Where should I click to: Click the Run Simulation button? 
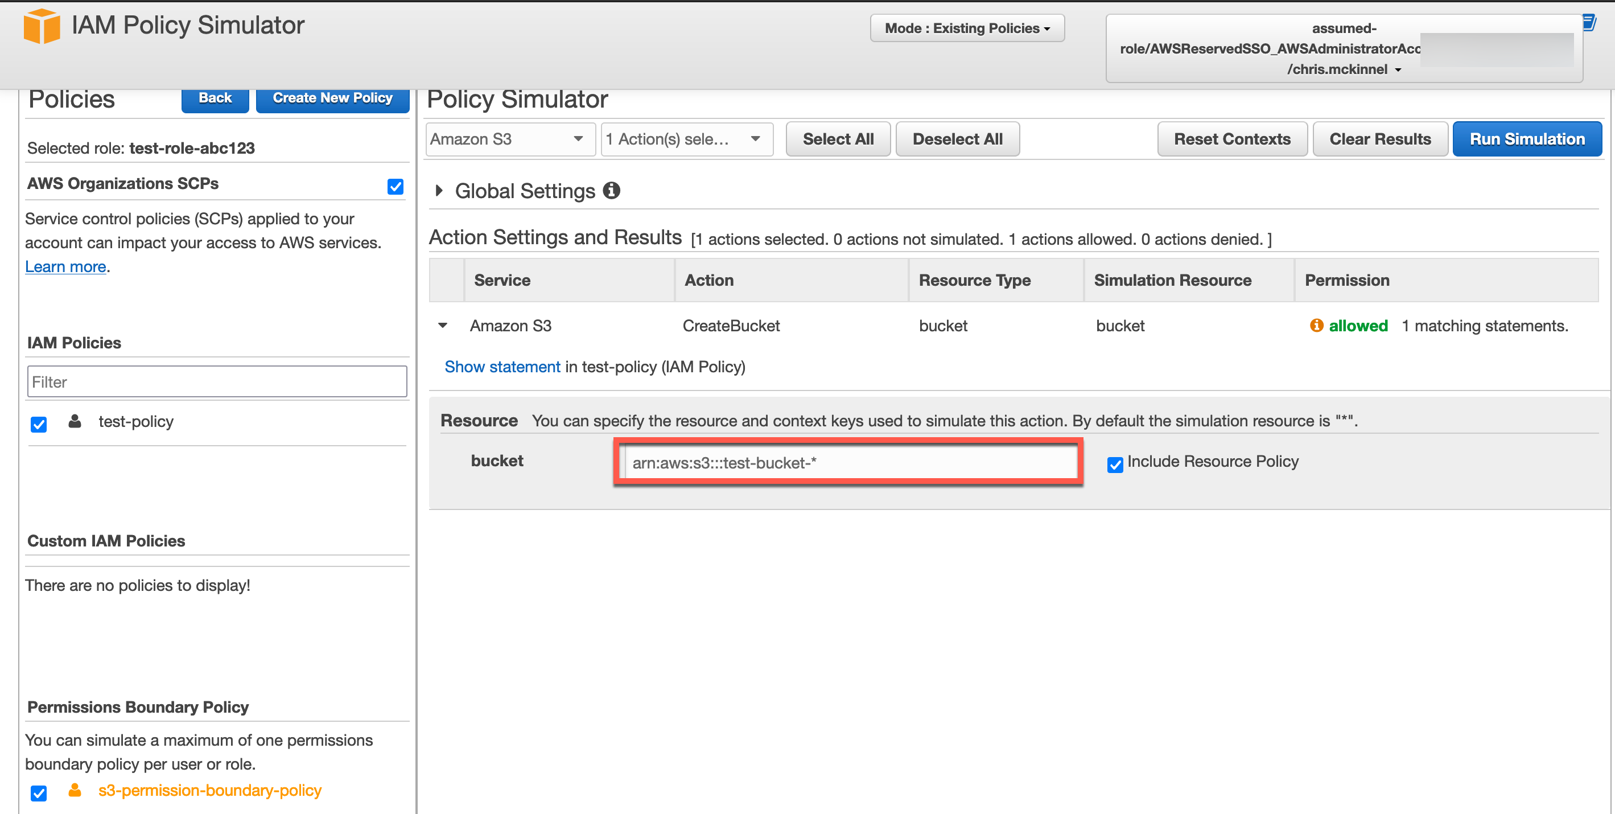[x=1526, y=138]
